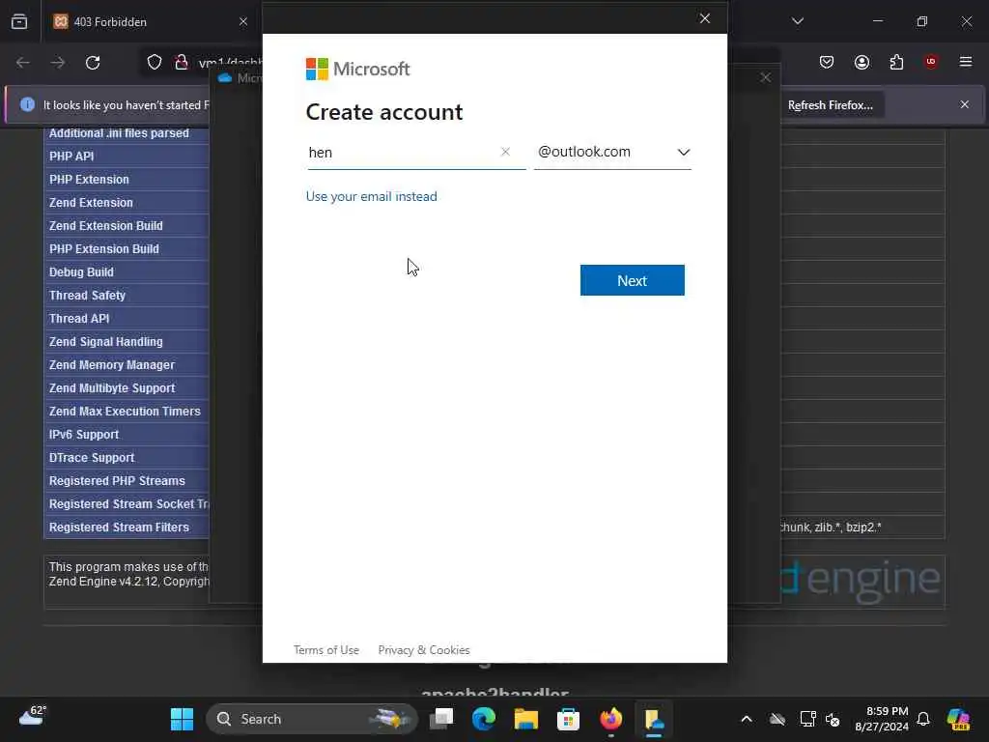Open the notifications bell icon
The height and width of the screenshot is (742, 989).
[923, 719]
